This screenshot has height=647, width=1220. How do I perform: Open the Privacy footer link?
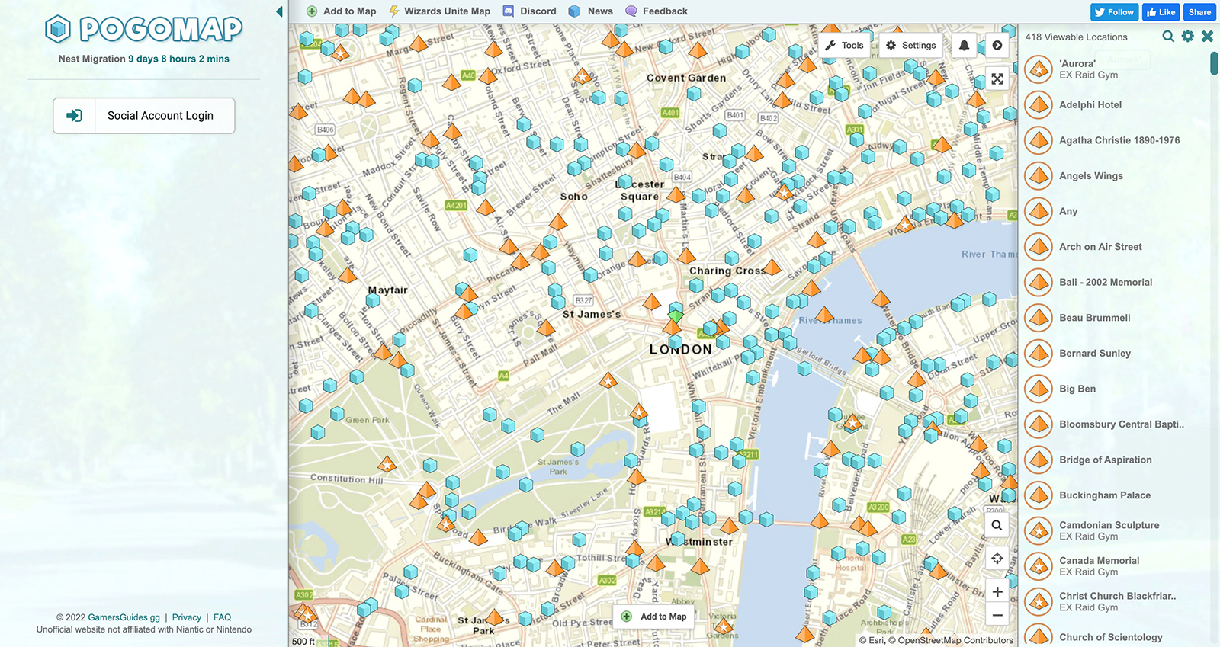pyautogui.click(x=187, y=617)
